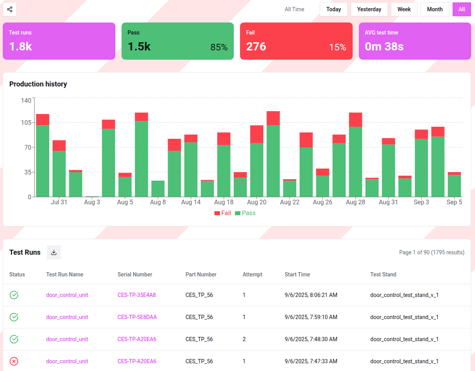Click the pass status icon for CES-TP-5E8DAA
Screen dimensions: 475x371
pos(14,317)
